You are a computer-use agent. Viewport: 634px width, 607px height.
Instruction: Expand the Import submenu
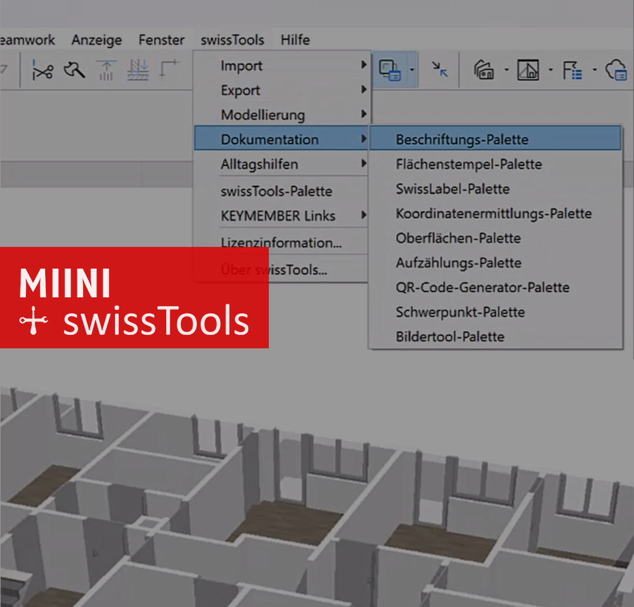[282, 66]
